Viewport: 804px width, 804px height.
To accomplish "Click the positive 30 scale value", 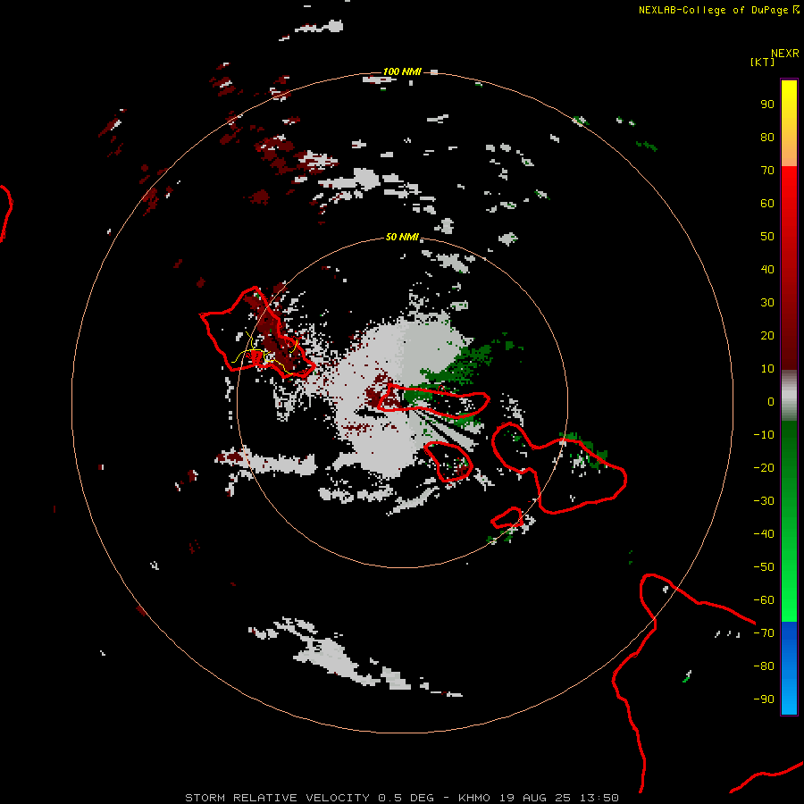I will (x=767, y=303).
